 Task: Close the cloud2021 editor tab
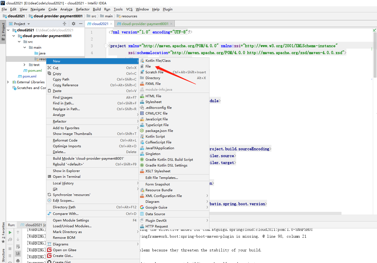click(111, 24)
